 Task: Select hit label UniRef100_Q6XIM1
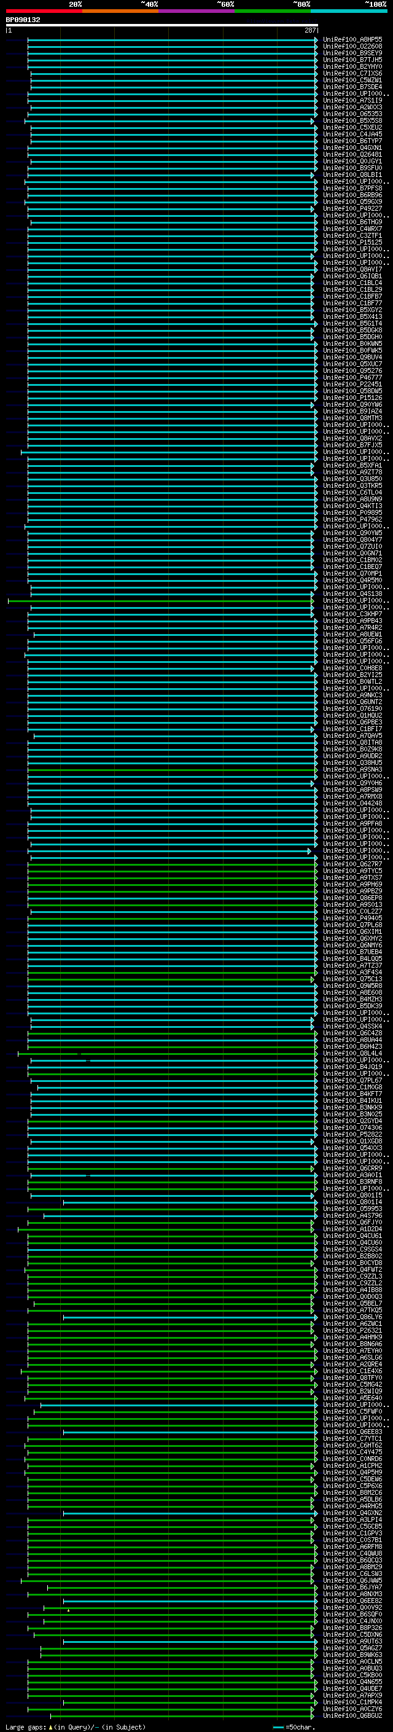point(352,932)
